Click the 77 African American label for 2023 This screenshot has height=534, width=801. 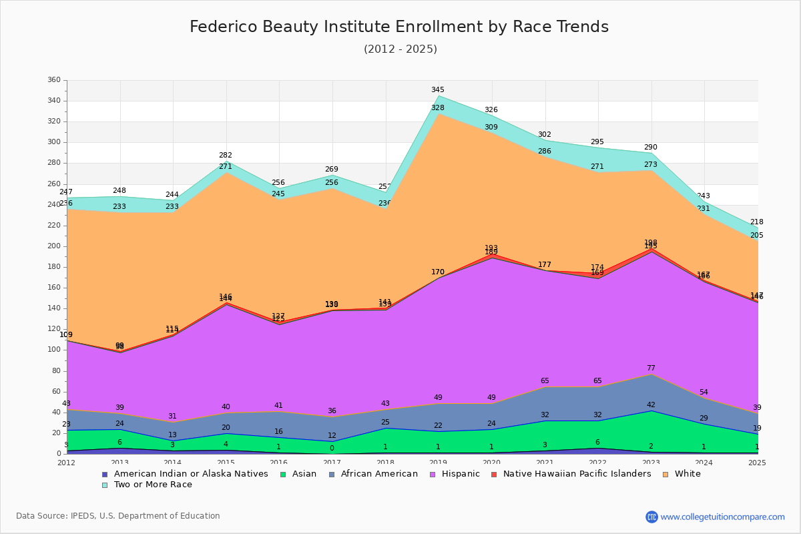tap(651, 368)
